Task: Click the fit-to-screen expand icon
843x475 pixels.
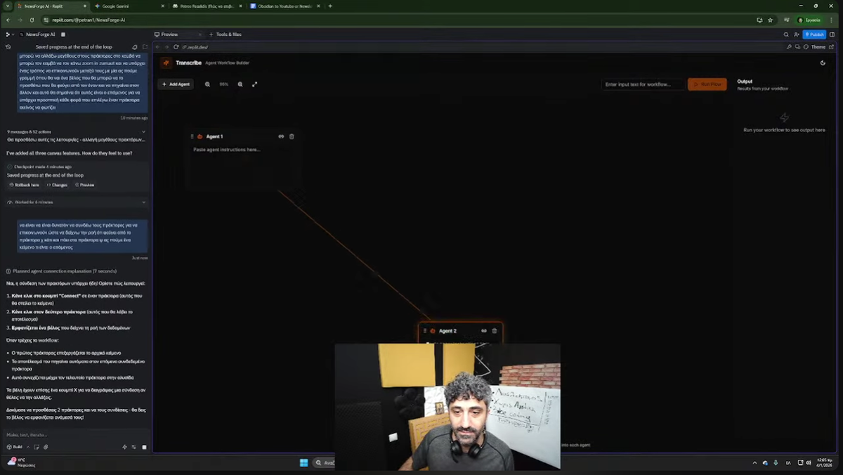Action: [x=254, y=84]
